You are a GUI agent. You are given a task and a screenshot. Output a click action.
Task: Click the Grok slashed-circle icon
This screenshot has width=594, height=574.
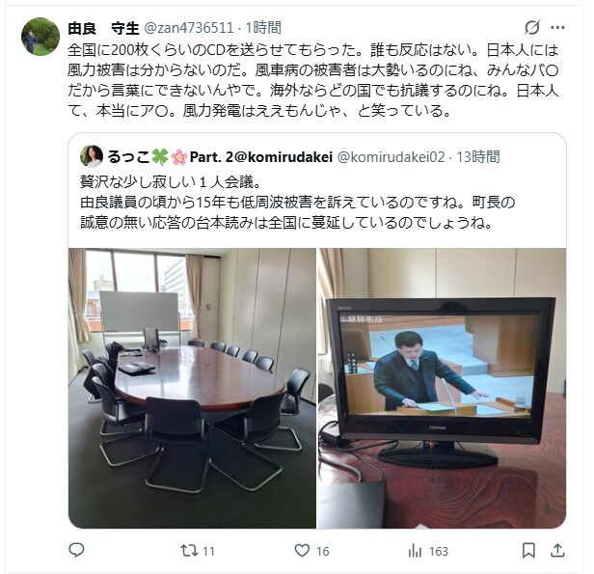532,28
